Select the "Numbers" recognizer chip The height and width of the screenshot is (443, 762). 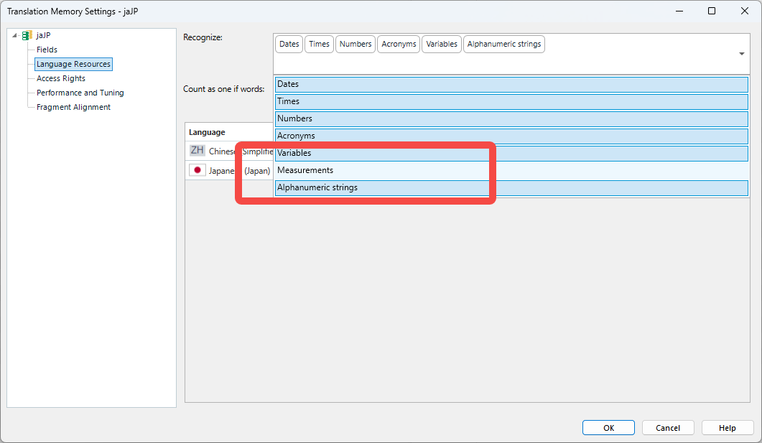tap(355, 44)
